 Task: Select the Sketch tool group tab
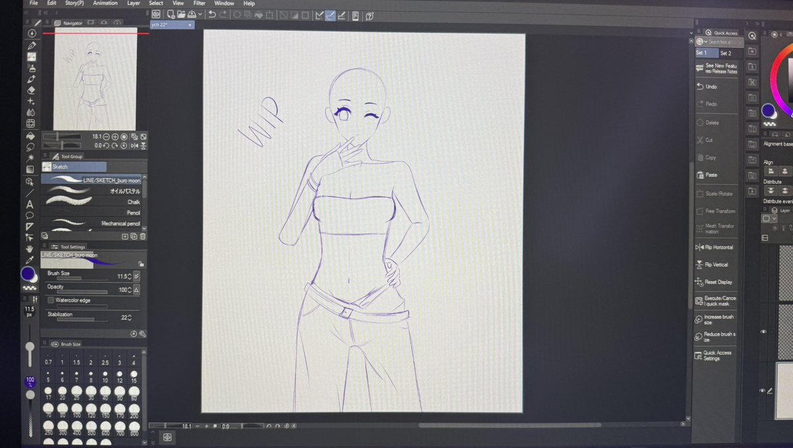(73, 167)
